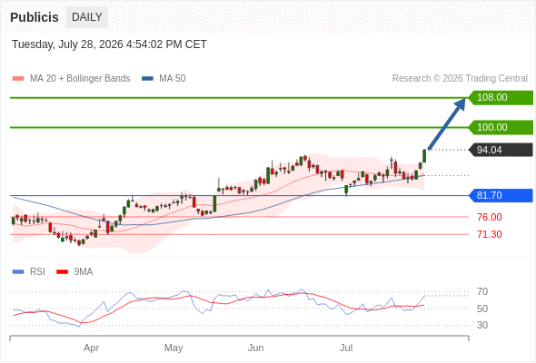Screen dimensions: 536x363
Task: Click the pink MA 20 Bollinger Bands swatch
Action: pos(18,79)
